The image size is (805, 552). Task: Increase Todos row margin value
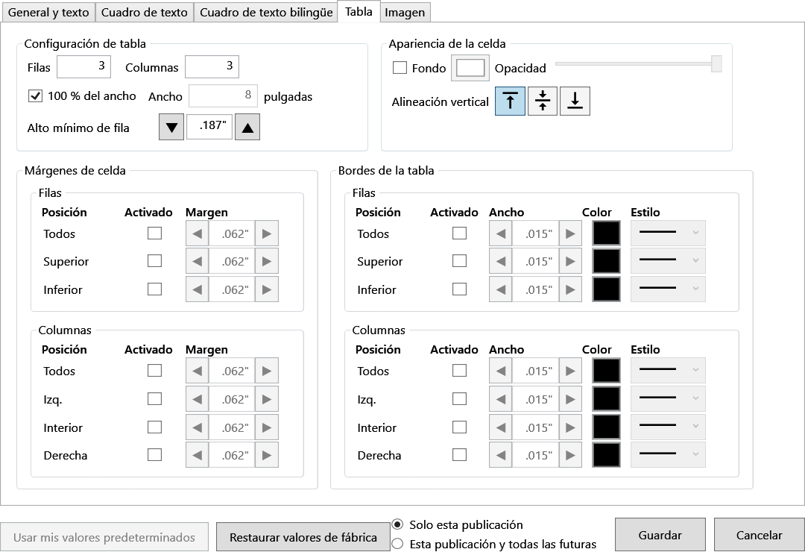[266, 234]
